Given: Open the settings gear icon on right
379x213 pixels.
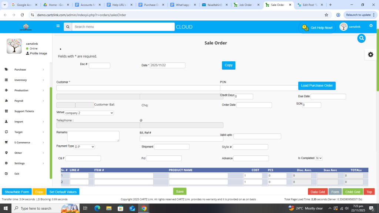Looking at the screenshot, I should [x=370, y=55].
